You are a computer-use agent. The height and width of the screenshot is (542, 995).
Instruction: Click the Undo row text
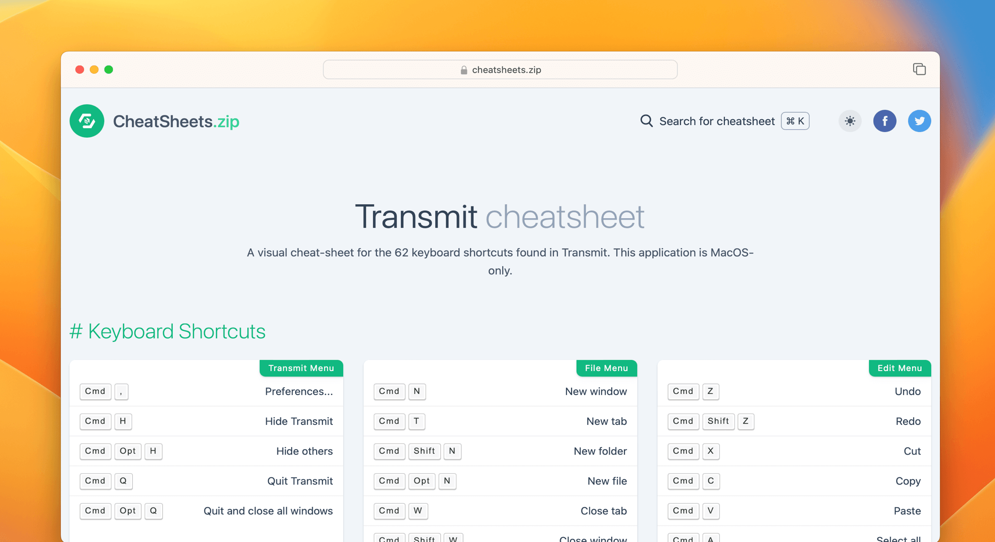pos(908,392)
